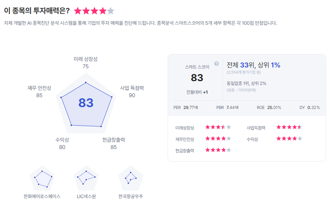Select the 한국항공우주 company name link
Viewport: 331px width, 208px height.
(x=131, y=196)
